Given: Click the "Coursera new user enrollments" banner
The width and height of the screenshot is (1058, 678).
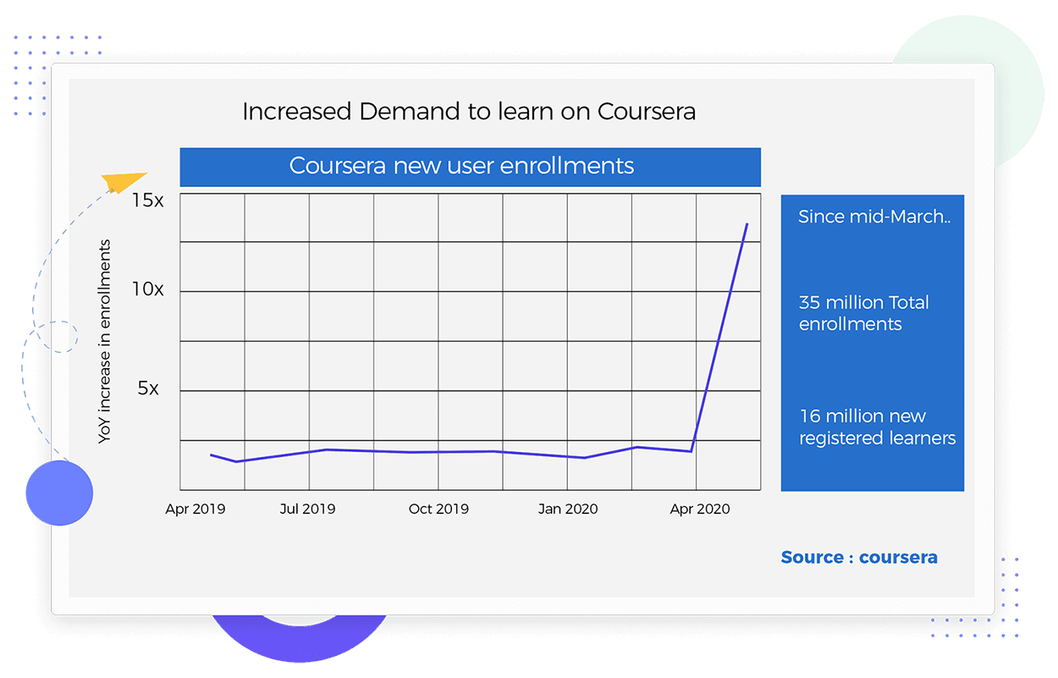Looking at the screenshot, I should (470, 167).
